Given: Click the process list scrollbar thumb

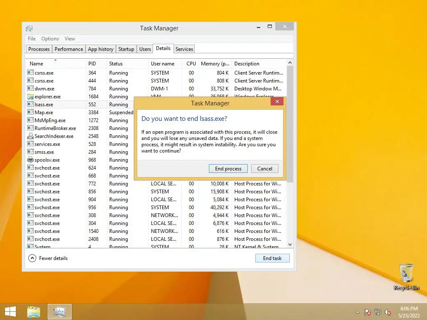Looking at the screenshot, I should [x=290, y=124].
